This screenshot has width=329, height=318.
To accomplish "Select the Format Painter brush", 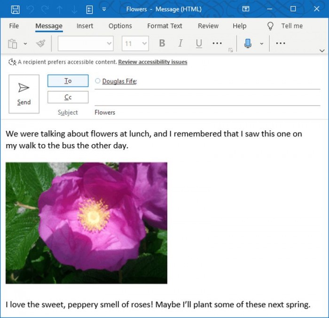I will 41,44.
